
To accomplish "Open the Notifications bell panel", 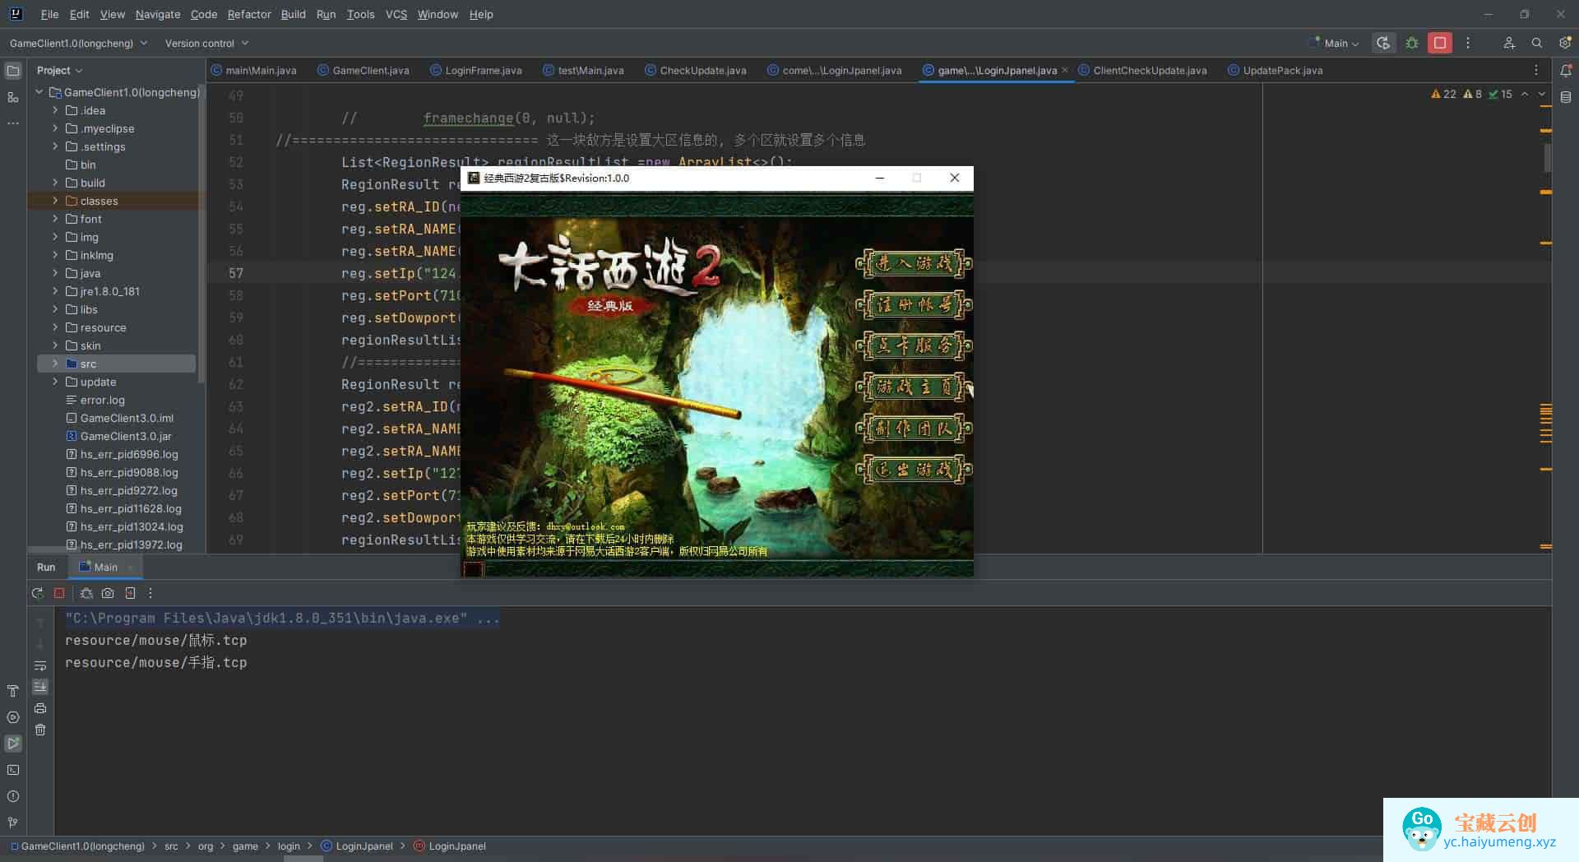I will click(1565, 71).
